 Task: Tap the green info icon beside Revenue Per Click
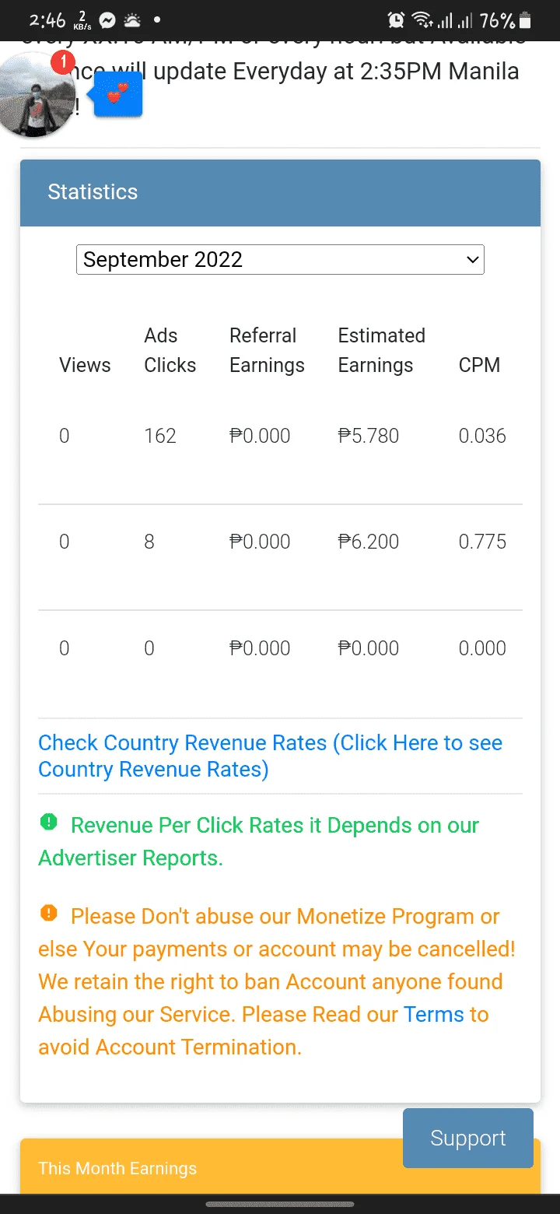pyautogui.click(x=48, y=822)
